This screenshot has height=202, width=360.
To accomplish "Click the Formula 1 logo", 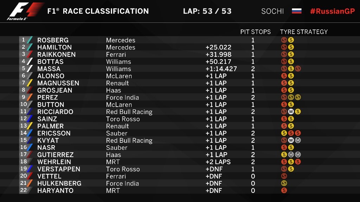I will 25,11.
